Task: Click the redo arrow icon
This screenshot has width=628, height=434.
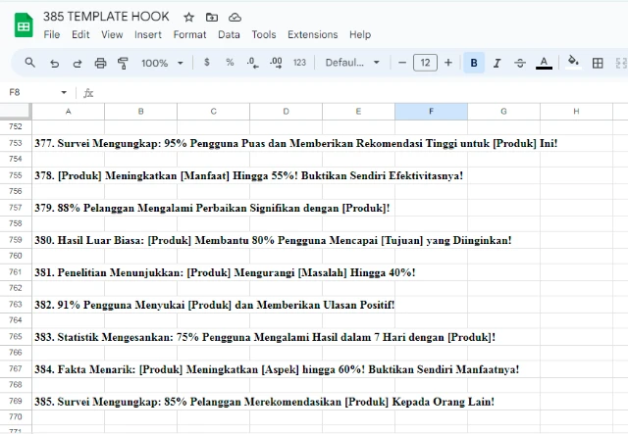Action: tap(77, 63)
